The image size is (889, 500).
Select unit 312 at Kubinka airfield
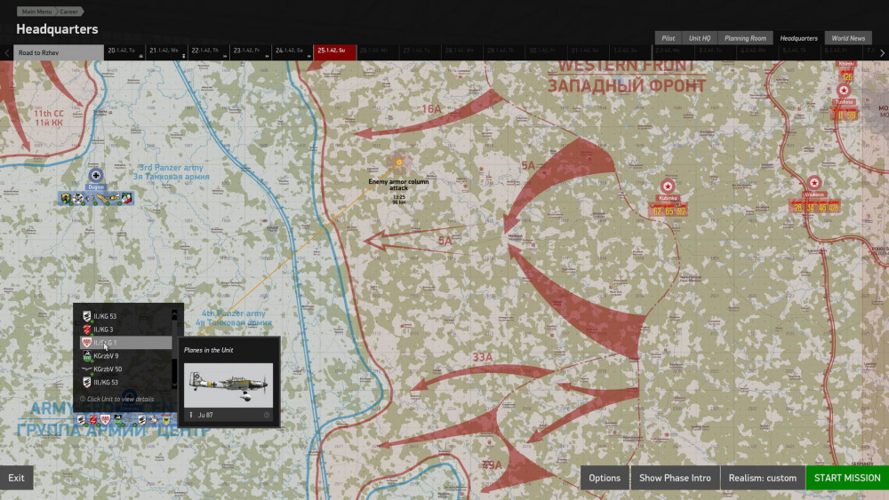tap(681, 211)
